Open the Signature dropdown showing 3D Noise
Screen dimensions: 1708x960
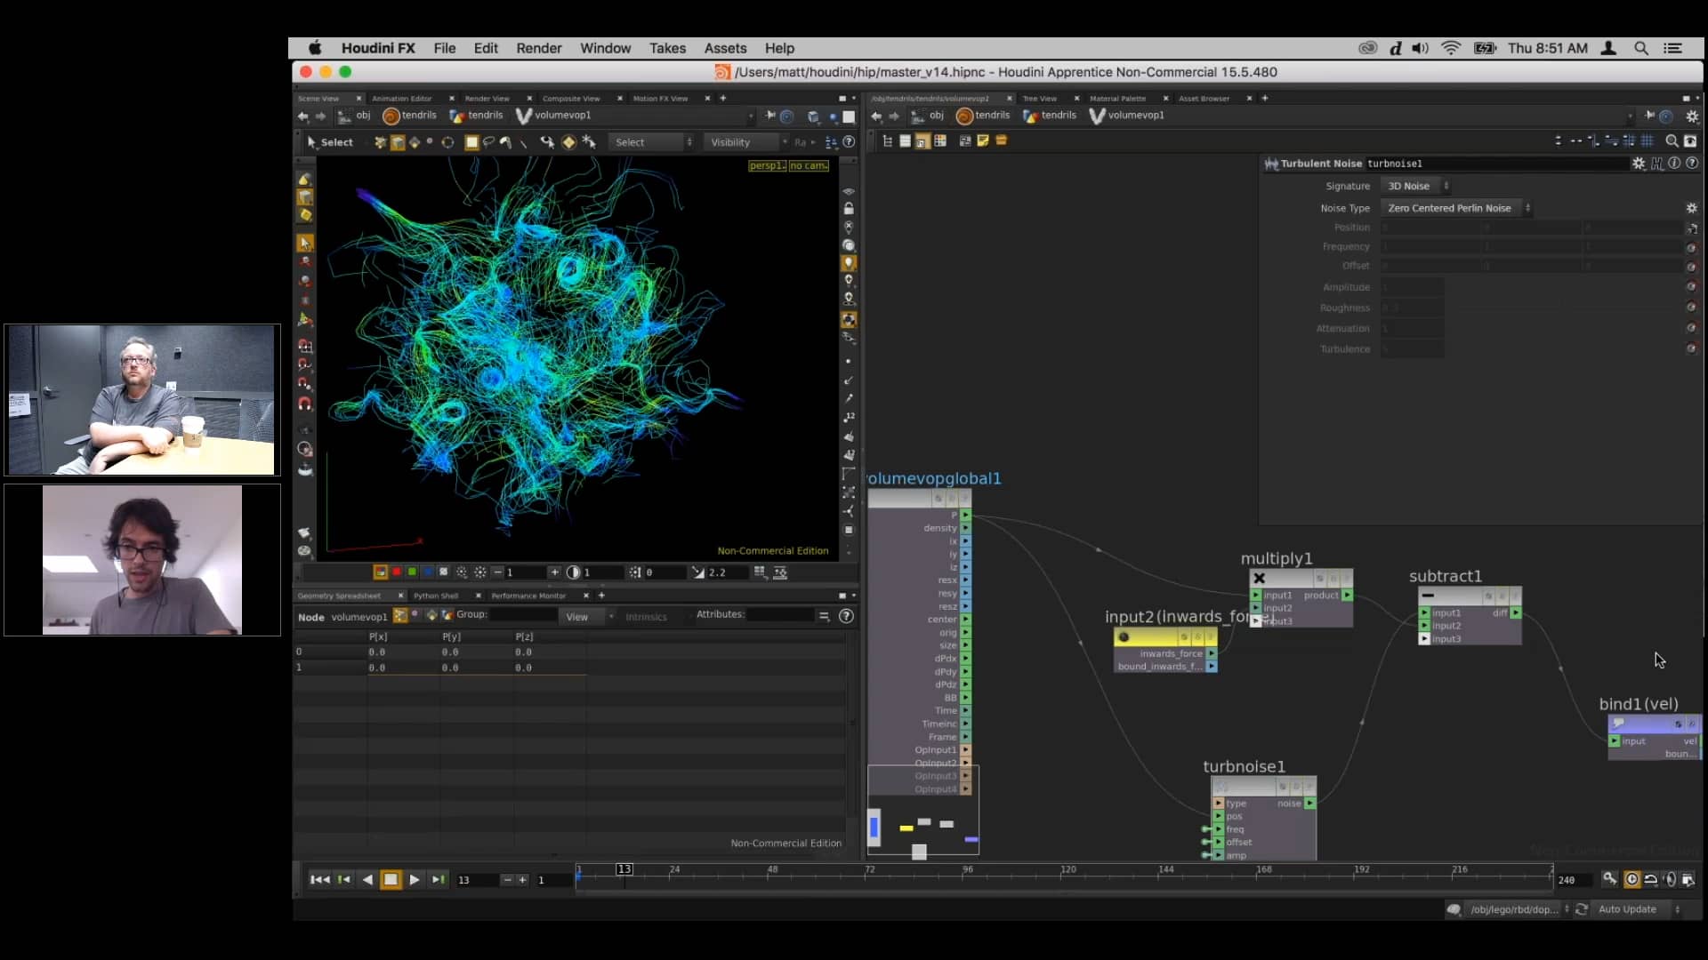pyautogui.click(x=1414, y=186)
